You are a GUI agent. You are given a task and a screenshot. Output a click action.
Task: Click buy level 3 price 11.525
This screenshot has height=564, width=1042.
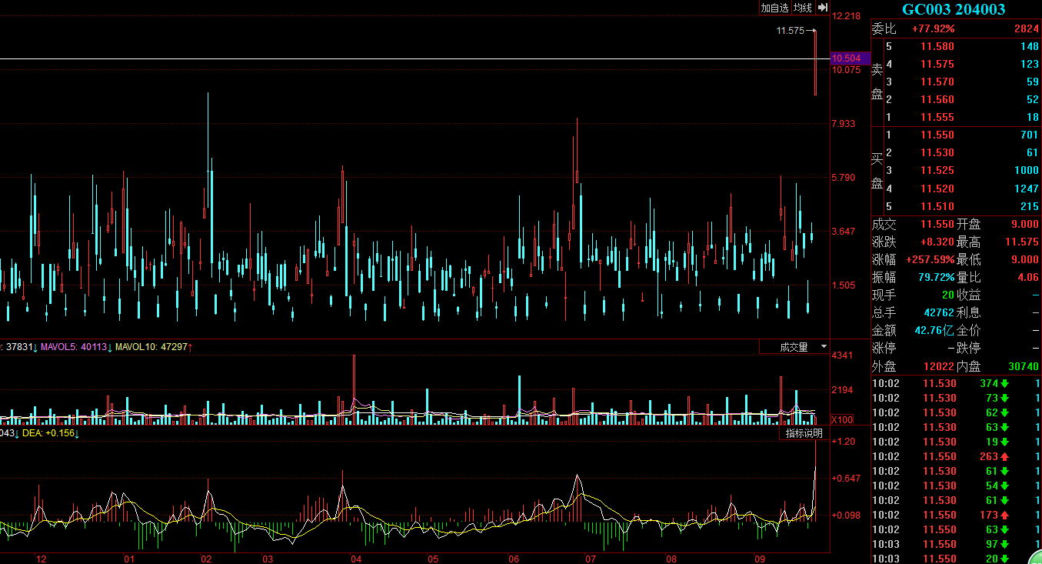click(937, 170)
